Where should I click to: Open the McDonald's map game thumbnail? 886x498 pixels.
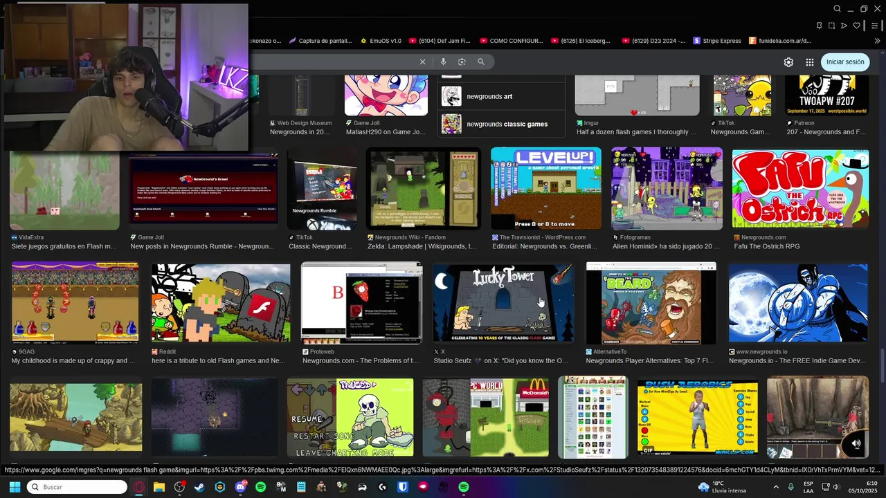coord(486,417)
